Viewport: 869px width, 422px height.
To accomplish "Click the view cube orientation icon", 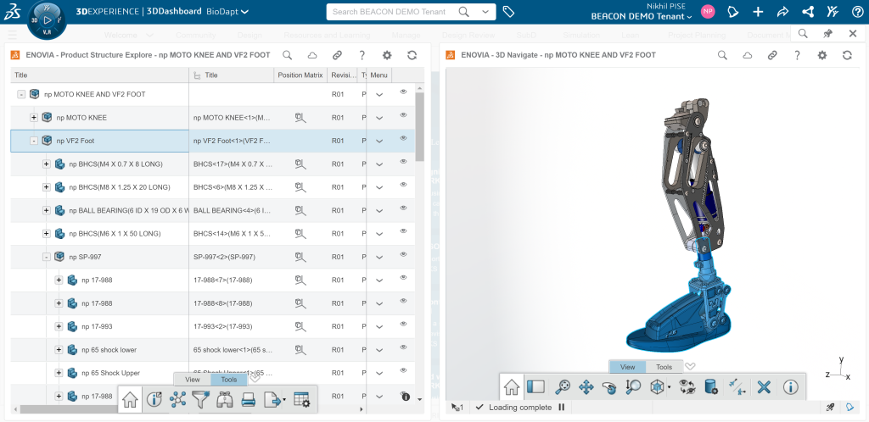I will pos(657,386).
